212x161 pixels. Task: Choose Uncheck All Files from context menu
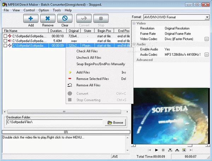click(100, 58)
